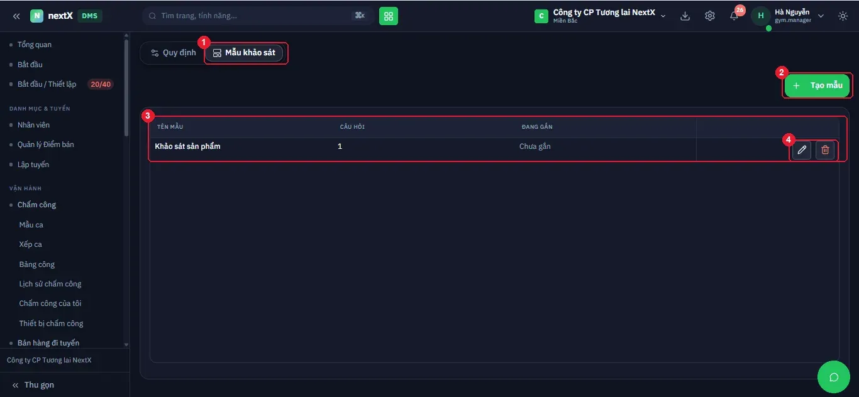Screen dimensions: 859x397
Task: Open Quản lý Điểm bán
Action: click(x=46, y=144)
